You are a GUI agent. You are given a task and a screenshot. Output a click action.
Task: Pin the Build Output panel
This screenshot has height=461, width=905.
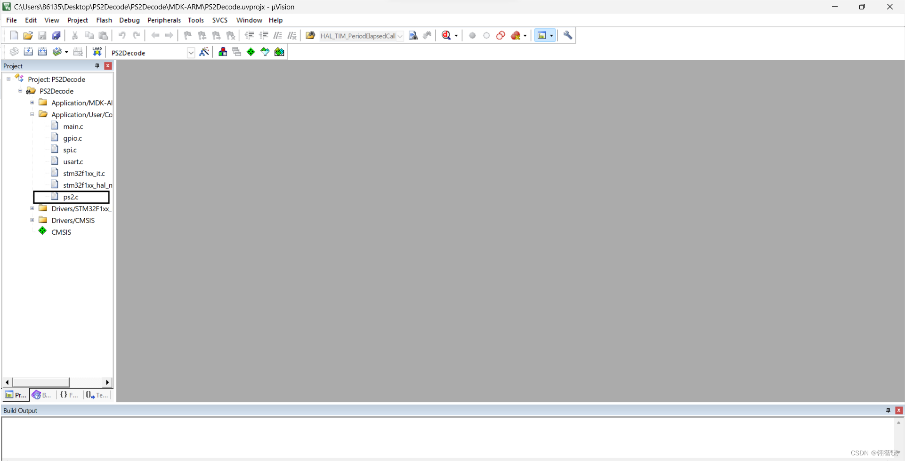pos(888,410)
